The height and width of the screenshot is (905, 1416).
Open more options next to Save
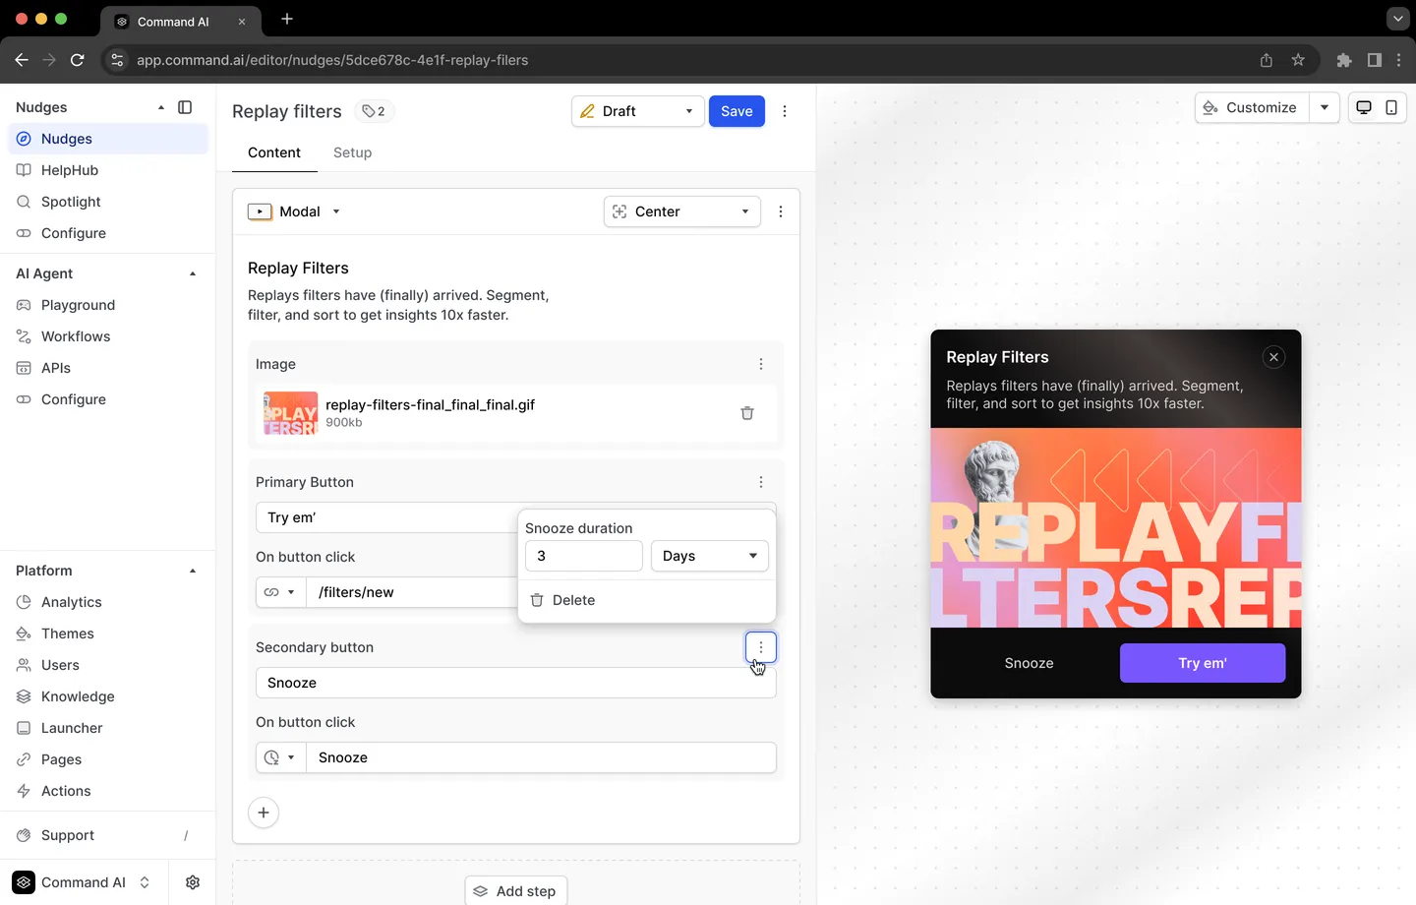tap(785, 111)
